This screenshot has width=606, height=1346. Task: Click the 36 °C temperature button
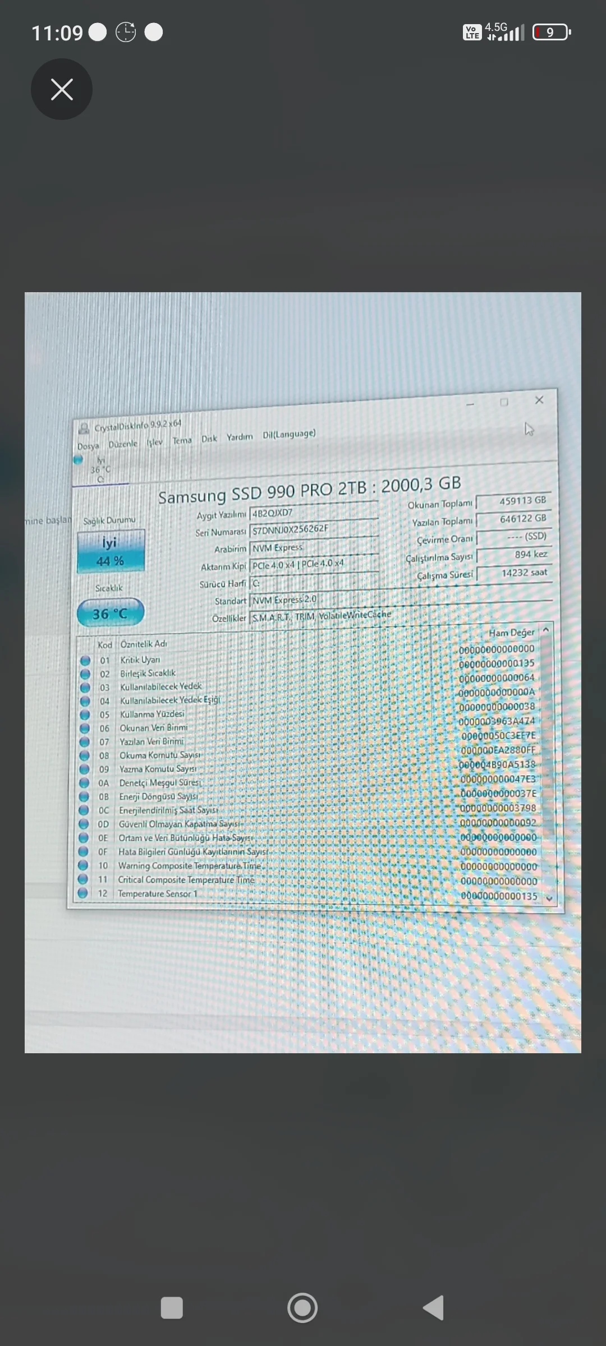tap(111, 614)
